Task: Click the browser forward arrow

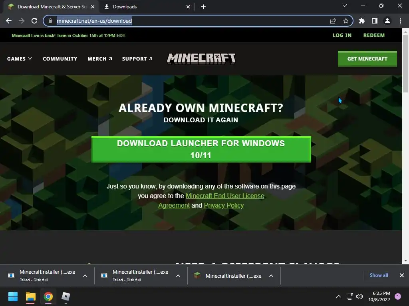Action: click(x=22, y=21)
